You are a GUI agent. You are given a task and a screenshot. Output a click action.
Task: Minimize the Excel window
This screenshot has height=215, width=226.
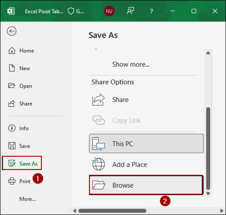[x=173, y=11]
